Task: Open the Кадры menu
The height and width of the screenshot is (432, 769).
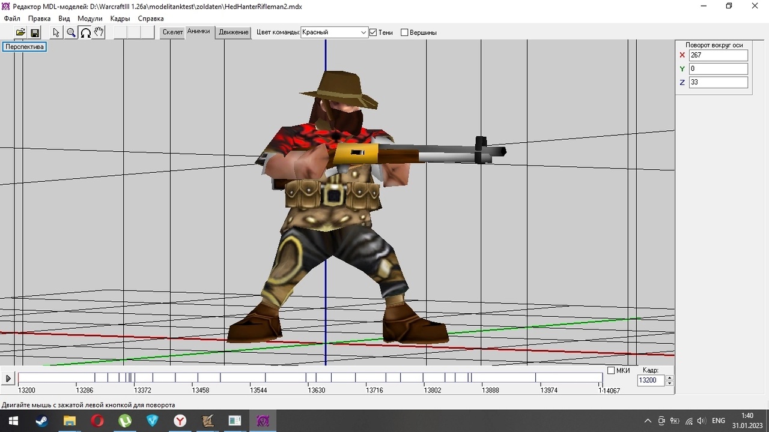Action: [120, 19]
